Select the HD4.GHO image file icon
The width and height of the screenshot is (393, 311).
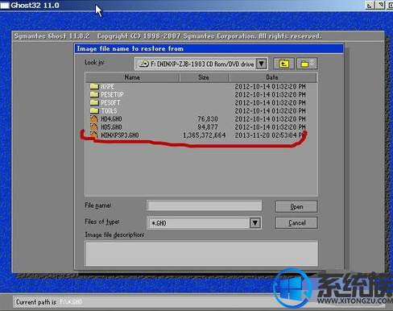94,118
